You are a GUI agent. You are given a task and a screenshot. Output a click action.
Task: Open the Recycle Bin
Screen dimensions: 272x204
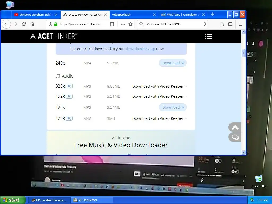click(x=259, y=181)
